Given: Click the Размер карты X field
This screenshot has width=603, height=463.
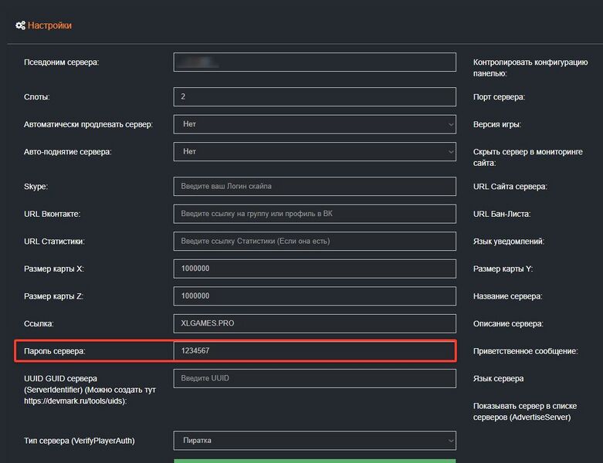Looking at the screenshot, I should tap(314, 269).
